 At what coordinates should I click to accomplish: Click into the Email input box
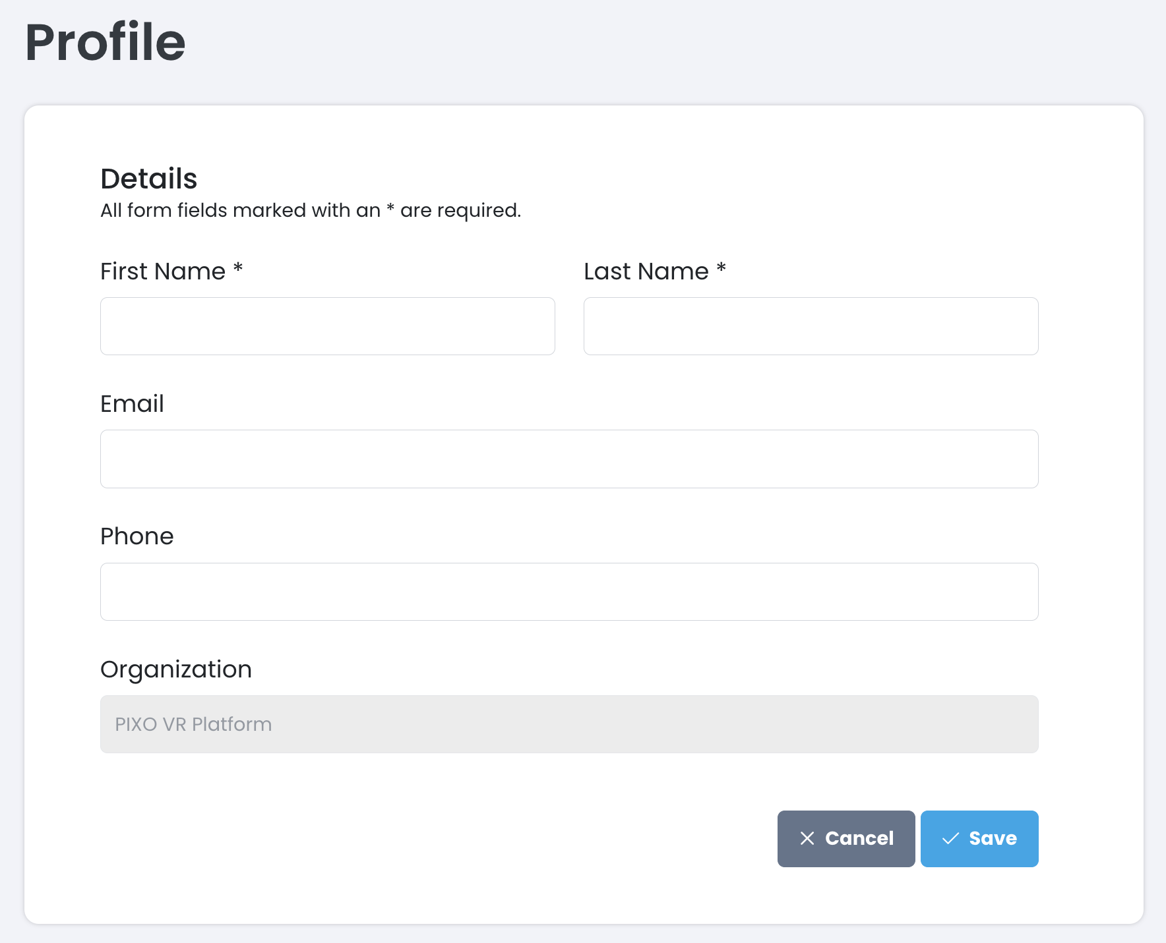pos(569,459)
